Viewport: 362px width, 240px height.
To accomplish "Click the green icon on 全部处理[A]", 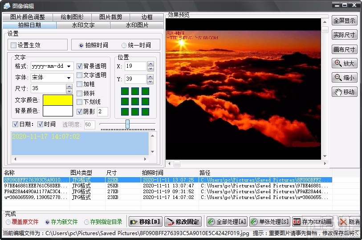I will tap(211, 222).
